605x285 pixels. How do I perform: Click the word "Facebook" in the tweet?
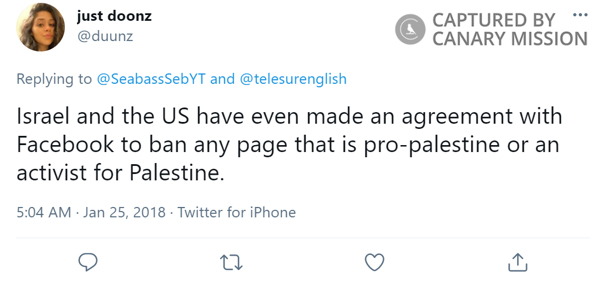65,144
